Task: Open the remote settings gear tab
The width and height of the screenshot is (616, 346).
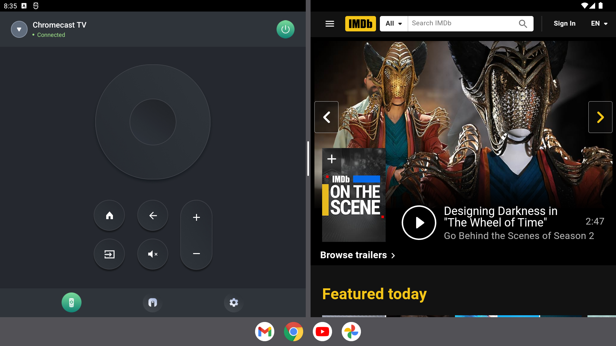Action: pyautogui.click(x=234, y=302)
